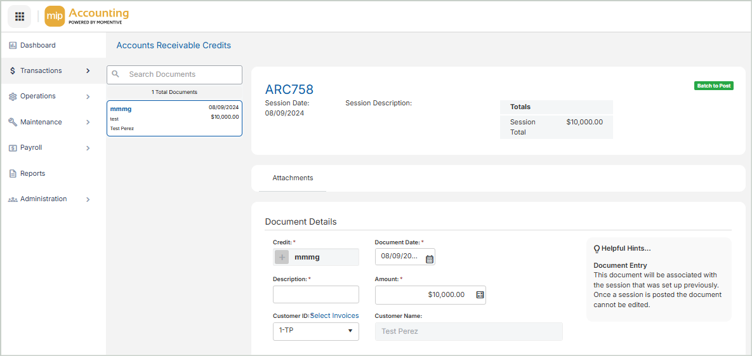Image resolution: width=752 pixels, height=356 pixels.
Task: Click the MIP Accounting logo
Action: [87, 16]
